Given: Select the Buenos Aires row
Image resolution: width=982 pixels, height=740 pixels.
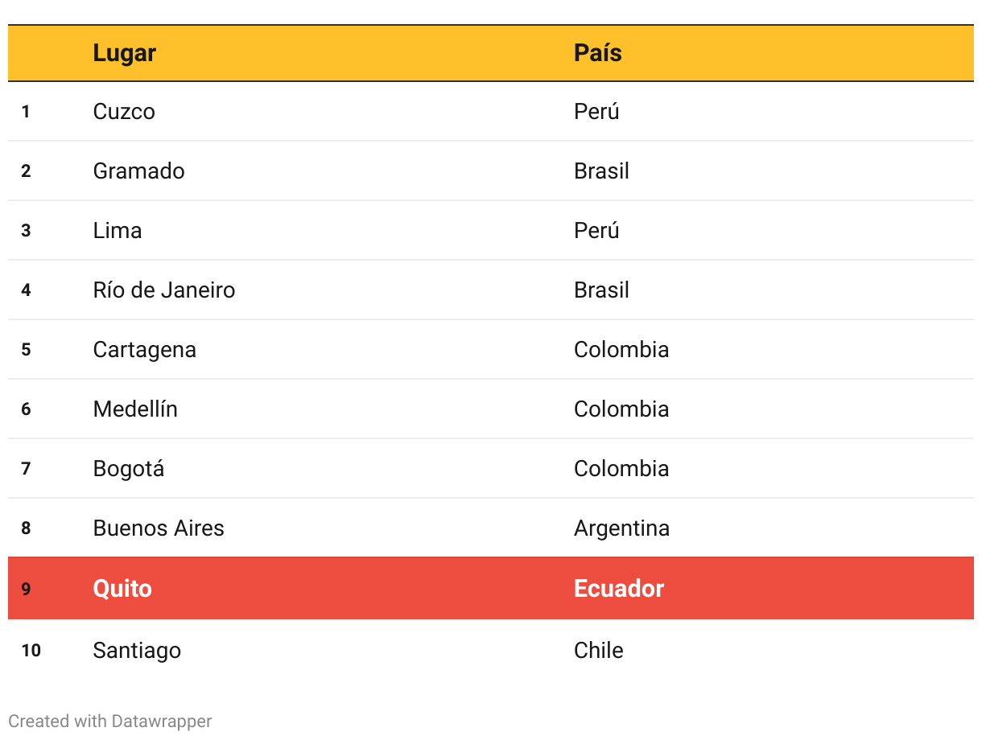Looking at the screenshot, I should click(x=491, y=528).
